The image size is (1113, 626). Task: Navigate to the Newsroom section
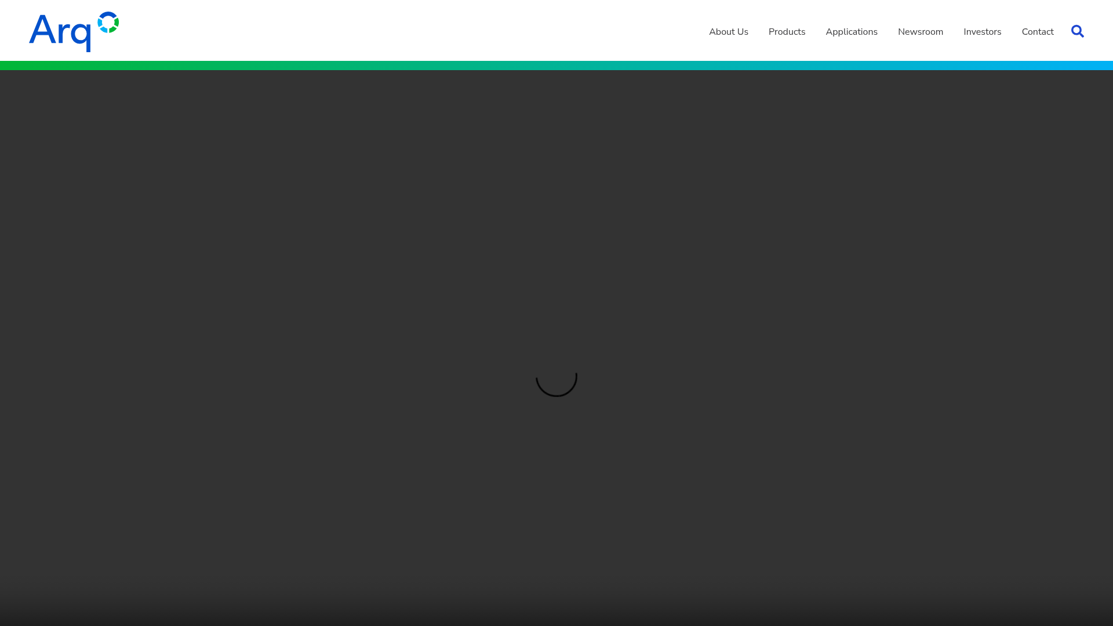(x=921, y=32)
